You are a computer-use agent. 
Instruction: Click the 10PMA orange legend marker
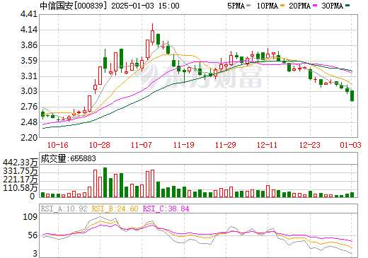282,6
